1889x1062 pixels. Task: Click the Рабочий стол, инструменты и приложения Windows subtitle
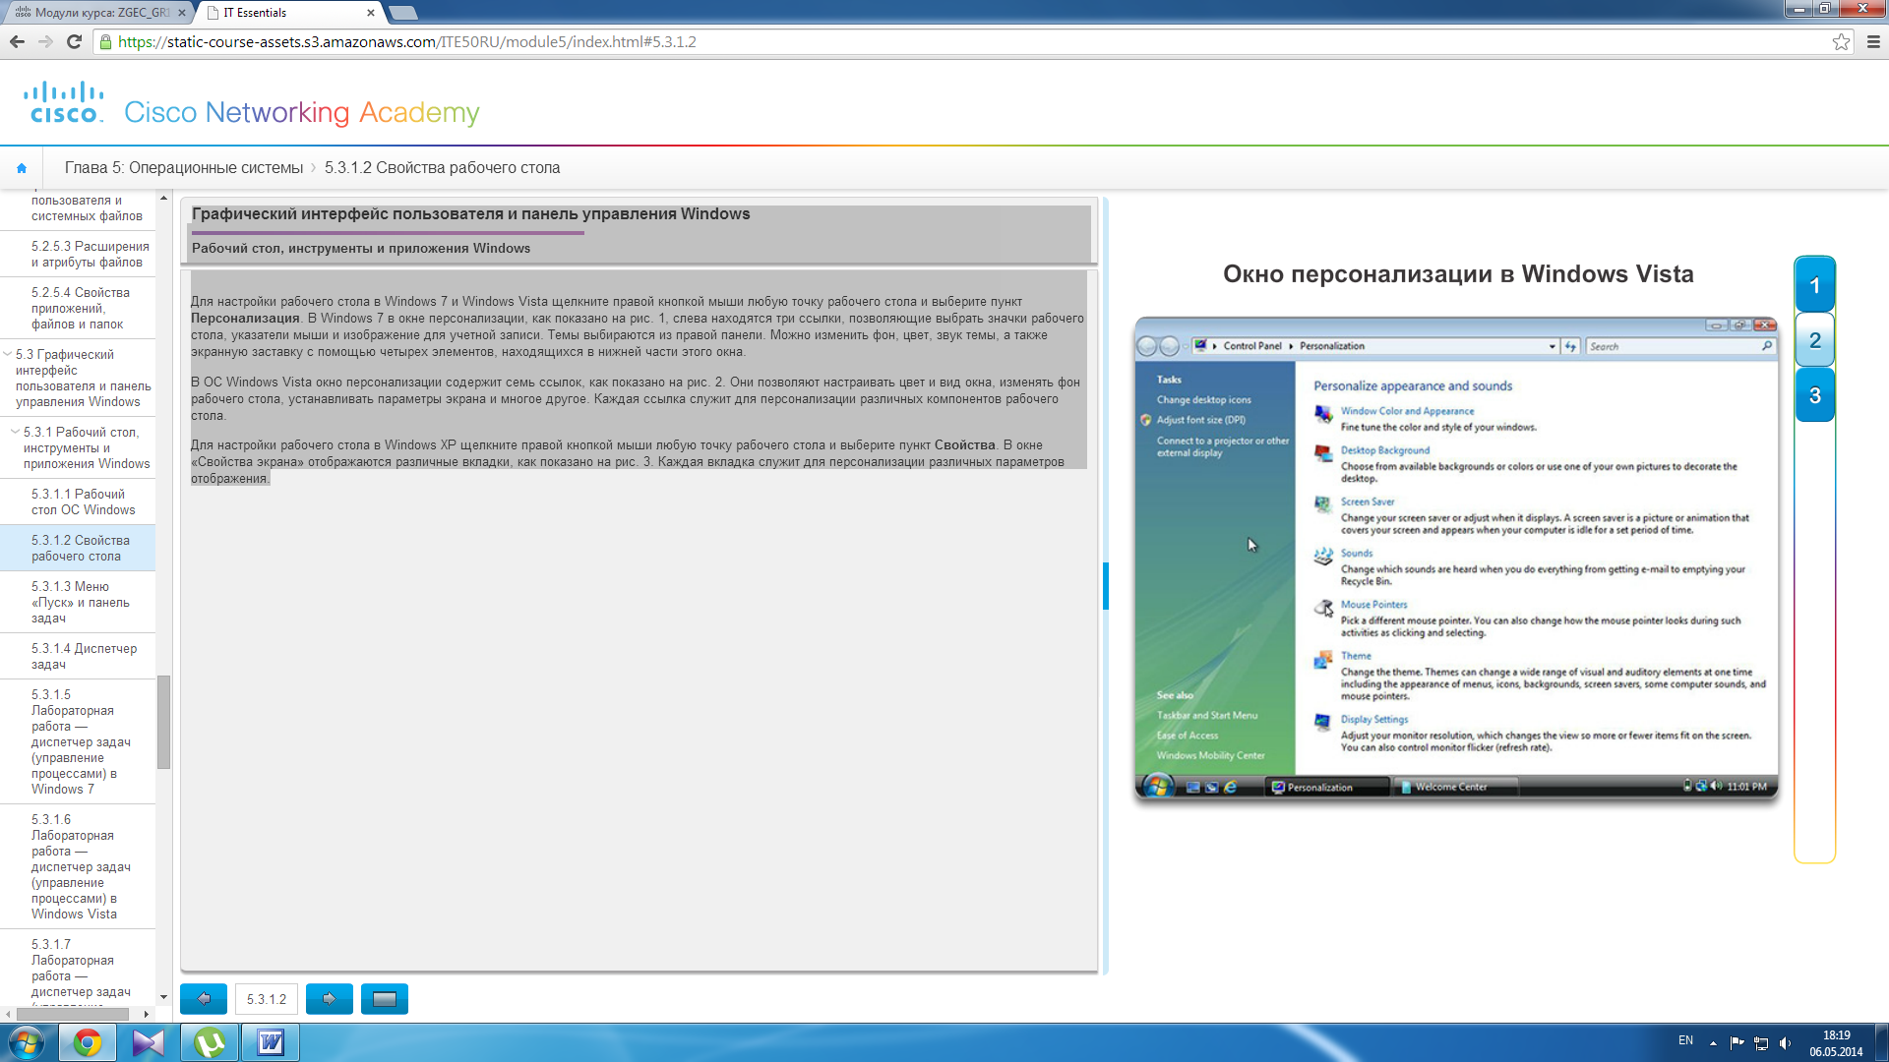coord(361,248)
